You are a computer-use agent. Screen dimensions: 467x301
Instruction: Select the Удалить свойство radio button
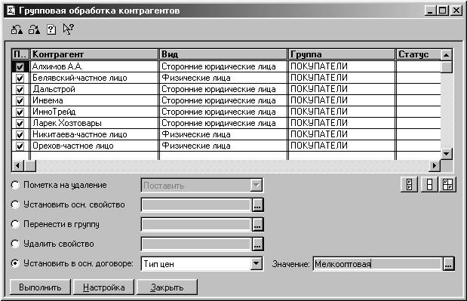tap(15, 244)
